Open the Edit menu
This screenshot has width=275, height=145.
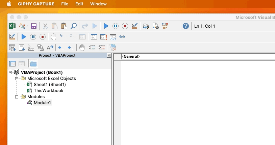coord(79,4)
